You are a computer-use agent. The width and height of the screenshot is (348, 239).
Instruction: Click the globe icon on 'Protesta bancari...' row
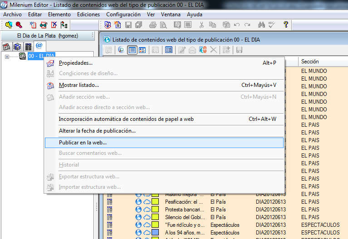coord(139,210)
